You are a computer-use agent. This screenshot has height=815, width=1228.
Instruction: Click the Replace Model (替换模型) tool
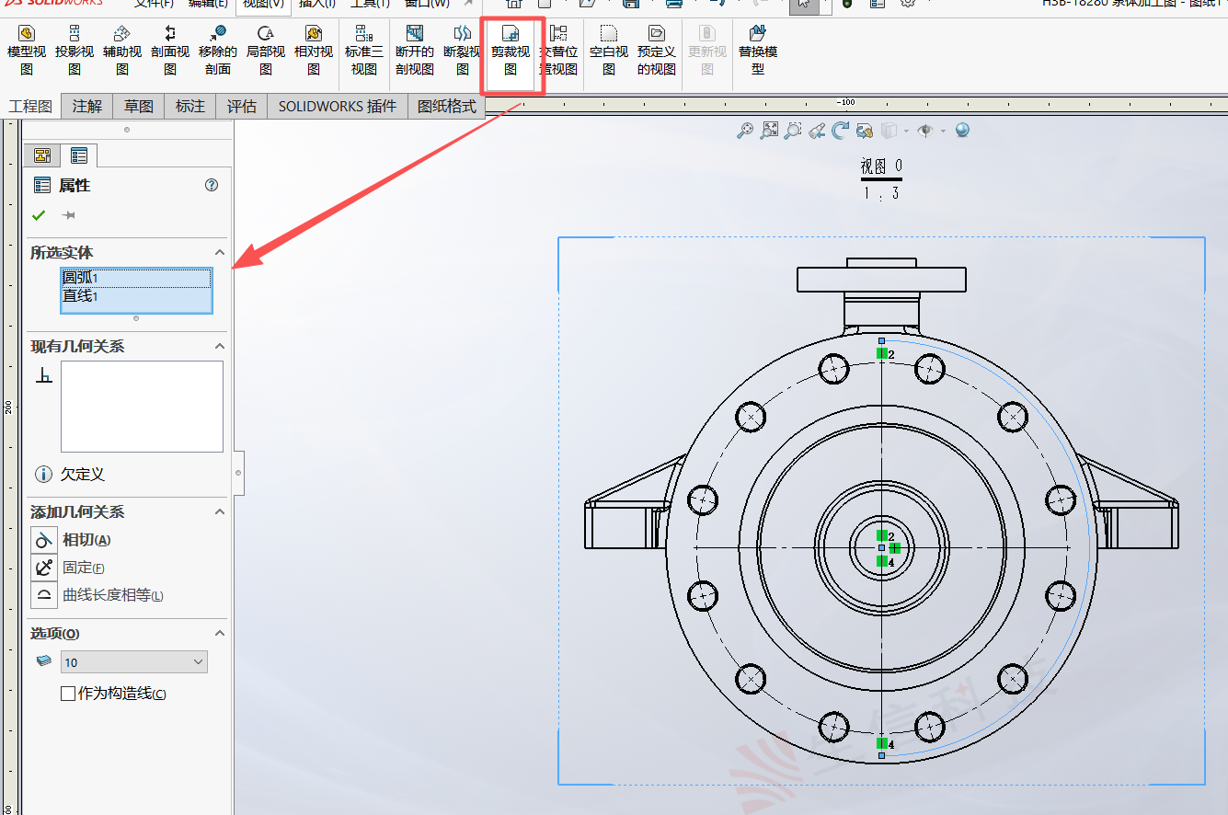[x=758, y=51]
